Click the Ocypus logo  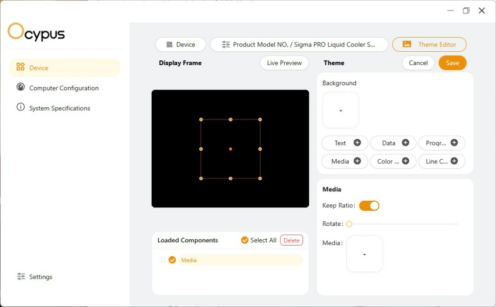(x=36, y=32)
